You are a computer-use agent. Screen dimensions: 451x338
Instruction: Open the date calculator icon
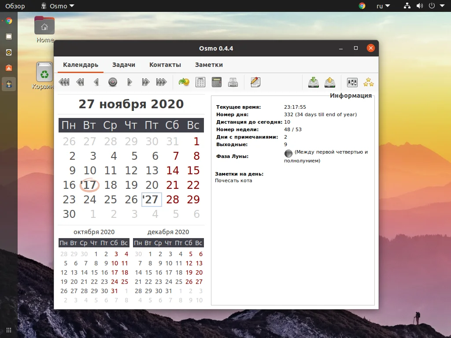tap(217, 82)
